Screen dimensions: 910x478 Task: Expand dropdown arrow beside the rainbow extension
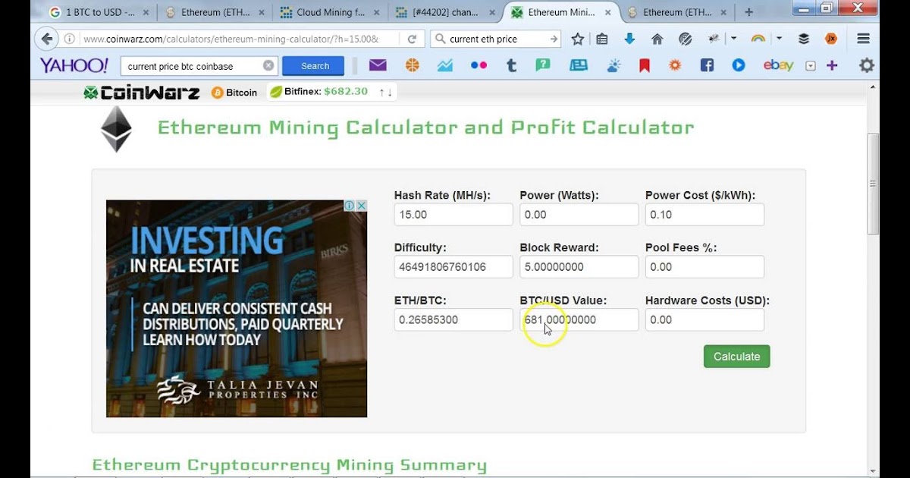pyautogui.click(x=779, y=39)
